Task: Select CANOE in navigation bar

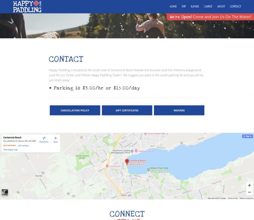Action: coord(208,6)
